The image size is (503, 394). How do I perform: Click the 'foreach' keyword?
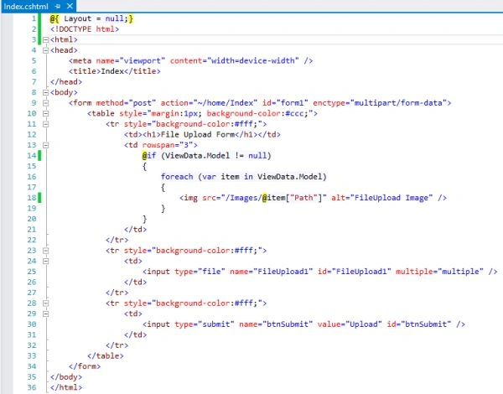tap(177, 177)
